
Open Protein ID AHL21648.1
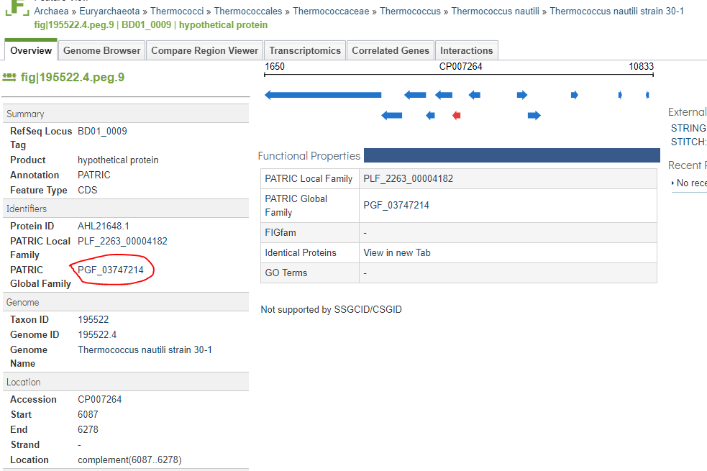coord(104,226)
